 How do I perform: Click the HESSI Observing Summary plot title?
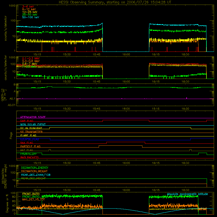[115, 2]
